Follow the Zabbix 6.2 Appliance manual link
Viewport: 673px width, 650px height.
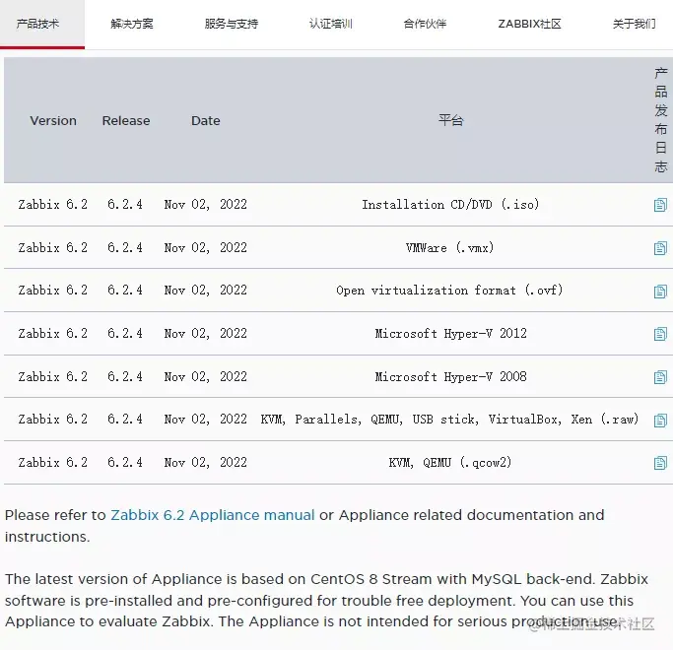coord(213,515)
